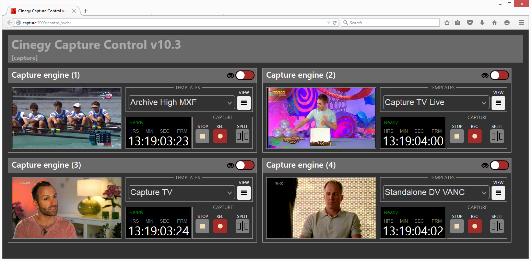Stop capture on Capture engine (2)

coord(457,136)
